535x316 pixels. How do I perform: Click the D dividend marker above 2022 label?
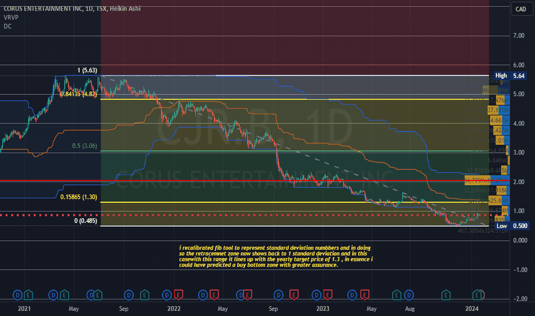pyautogui.click(x=167, y=295)
